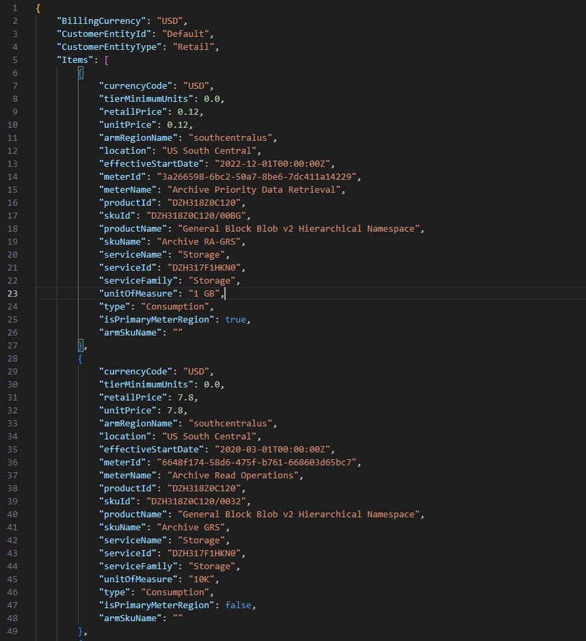This screenshot has width=586, height=641.
Task: Select the boolean true on line 25
Action: [x=236, y=319]
